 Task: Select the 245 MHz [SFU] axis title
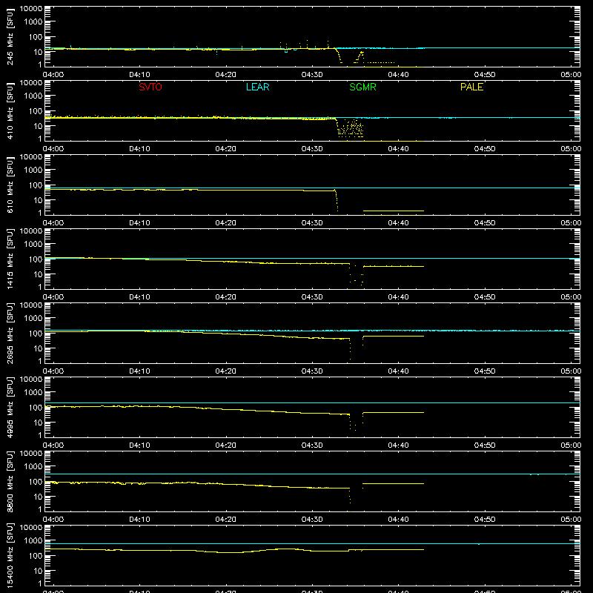click(10, 36)
